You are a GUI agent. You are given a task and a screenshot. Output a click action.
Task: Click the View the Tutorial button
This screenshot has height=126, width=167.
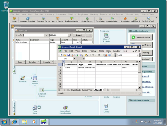click(141, 37)
